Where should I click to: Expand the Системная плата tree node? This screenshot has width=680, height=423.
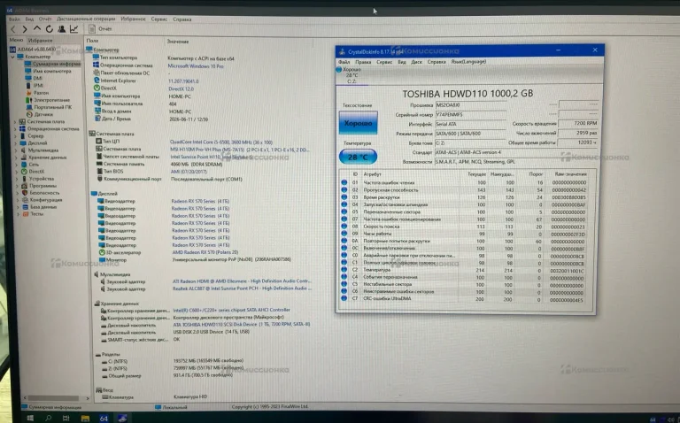click(x=16, y=122)
